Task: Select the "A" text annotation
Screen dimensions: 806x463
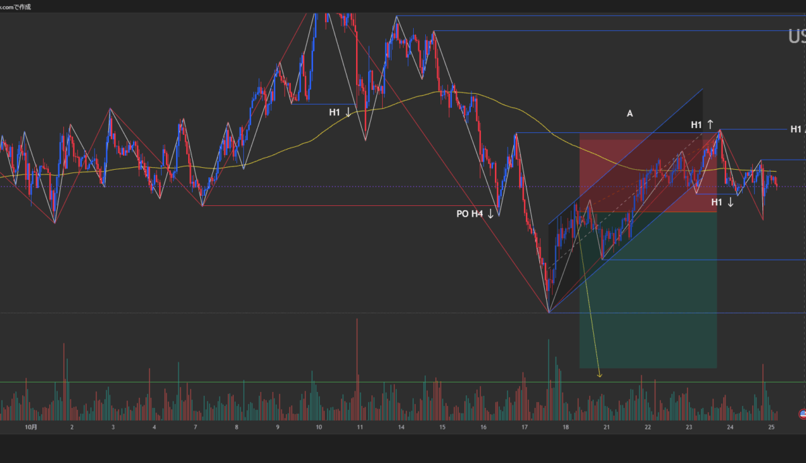Action: point(630,114)
